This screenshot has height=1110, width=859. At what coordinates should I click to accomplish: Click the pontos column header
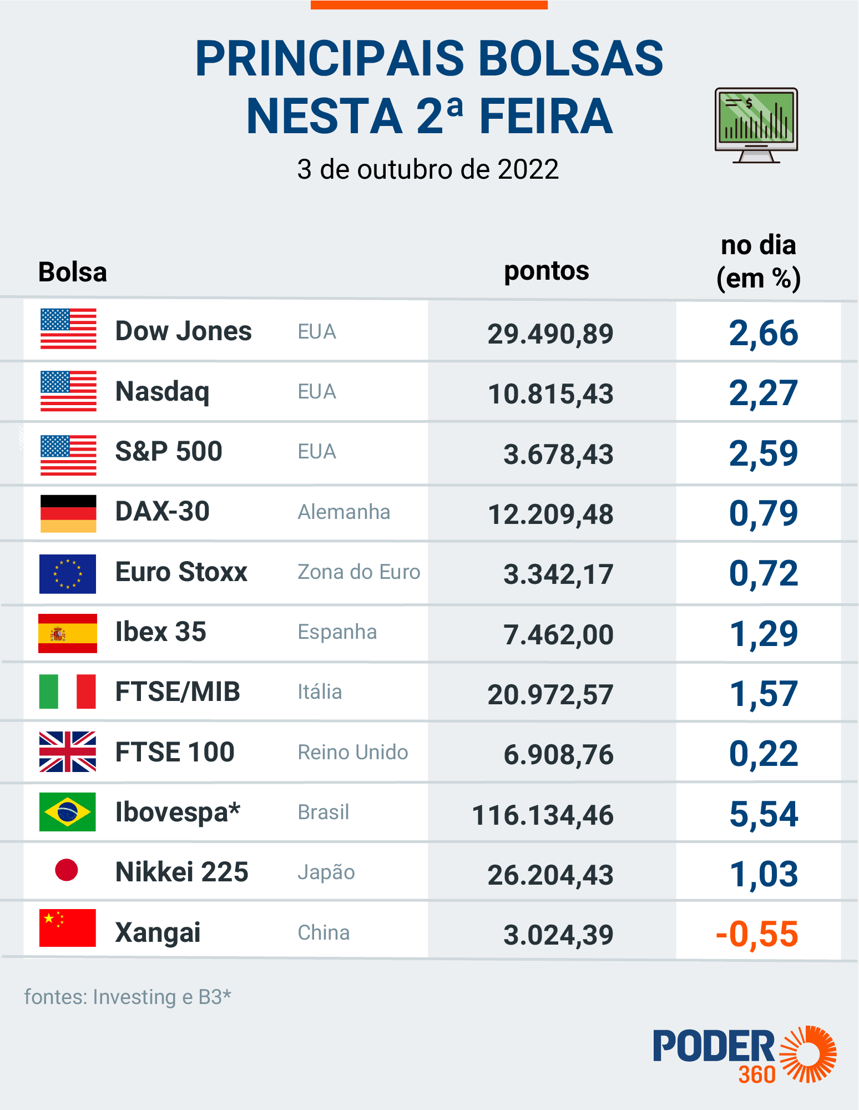click(546, 271)
